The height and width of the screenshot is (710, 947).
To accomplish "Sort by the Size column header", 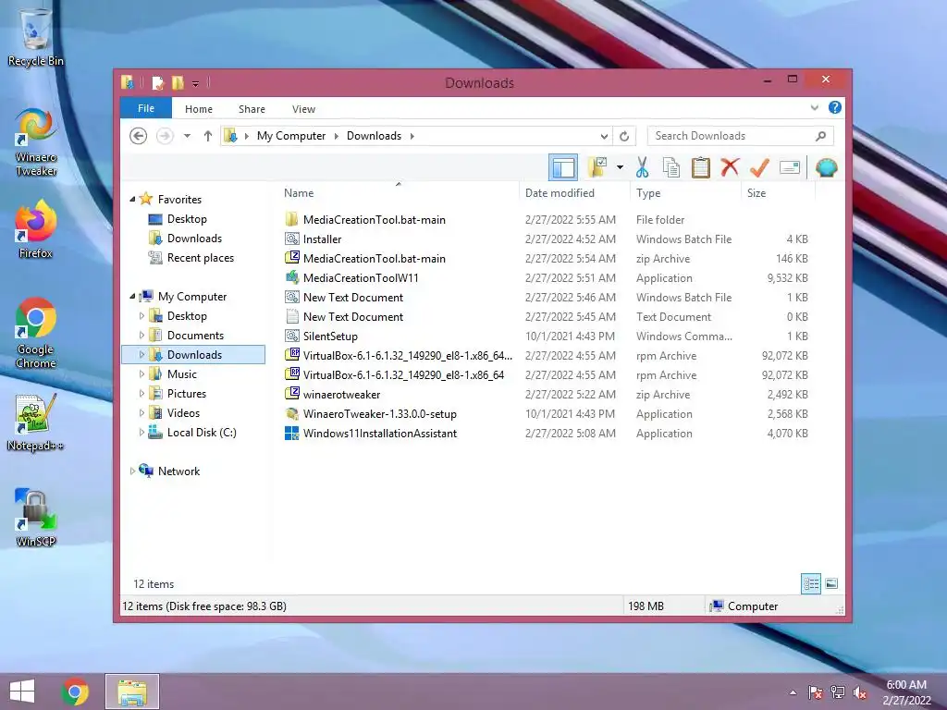I will click(x=778, y=192).
